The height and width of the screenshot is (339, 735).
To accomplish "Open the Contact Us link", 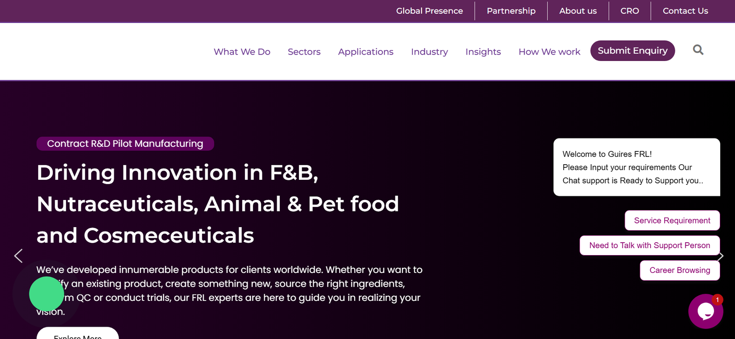I will pyautogui.click(x=685, y=11).
